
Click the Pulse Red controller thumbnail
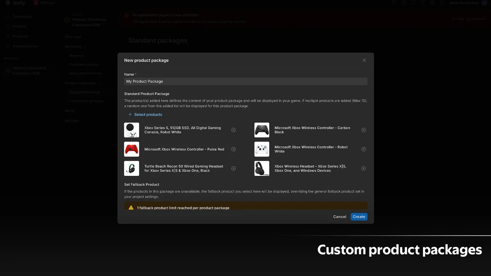tap(131, 149)
